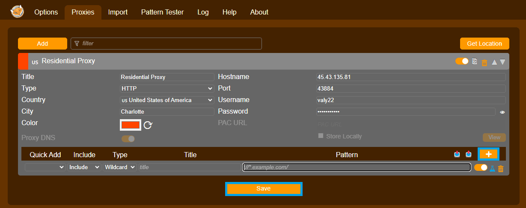Screen dimensions: 526x208
Task: Click the Hostname field with 45.43.135.81
Action: click(411, 77)
